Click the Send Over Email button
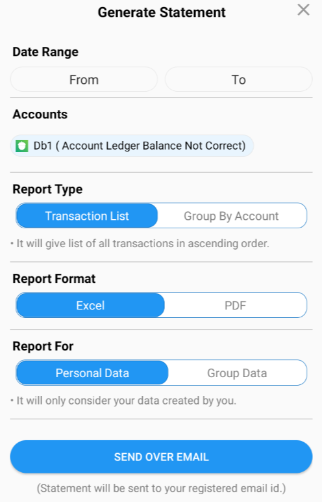Image resolution: width=322 pixels, height=502 pixels. 161,457
